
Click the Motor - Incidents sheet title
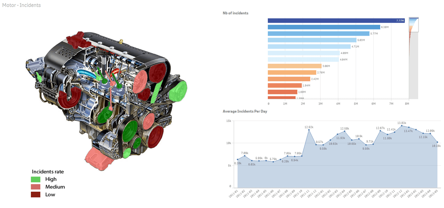pos(22,5)
